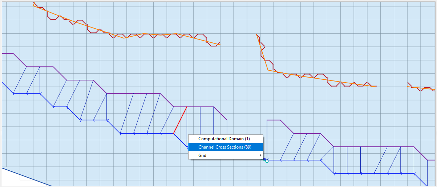This screenshot has width=437, height=187.
Task: Expand the Grid submenu arrow
Action: (260, 155)
